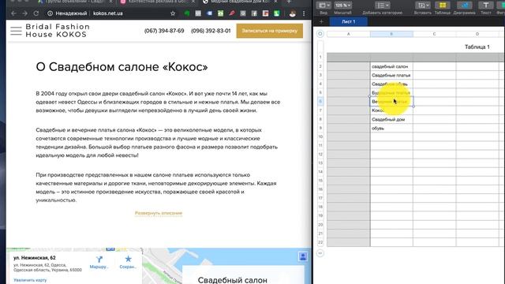Go back in the Chrome browser
Image resolution: width=505 pixels, height=284 pixels.
(x=13, y=13)
